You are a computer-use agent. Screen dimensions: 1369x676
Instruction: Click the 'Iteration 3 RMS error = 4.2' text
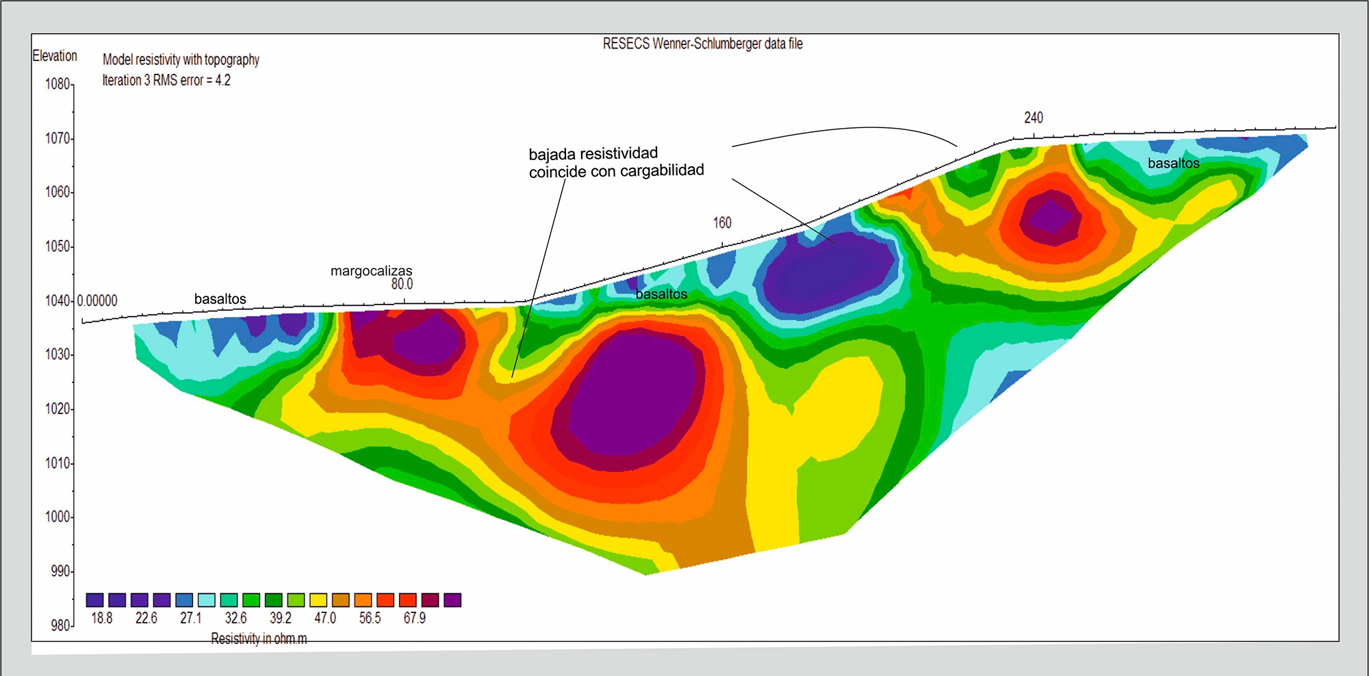pos(166,80)
